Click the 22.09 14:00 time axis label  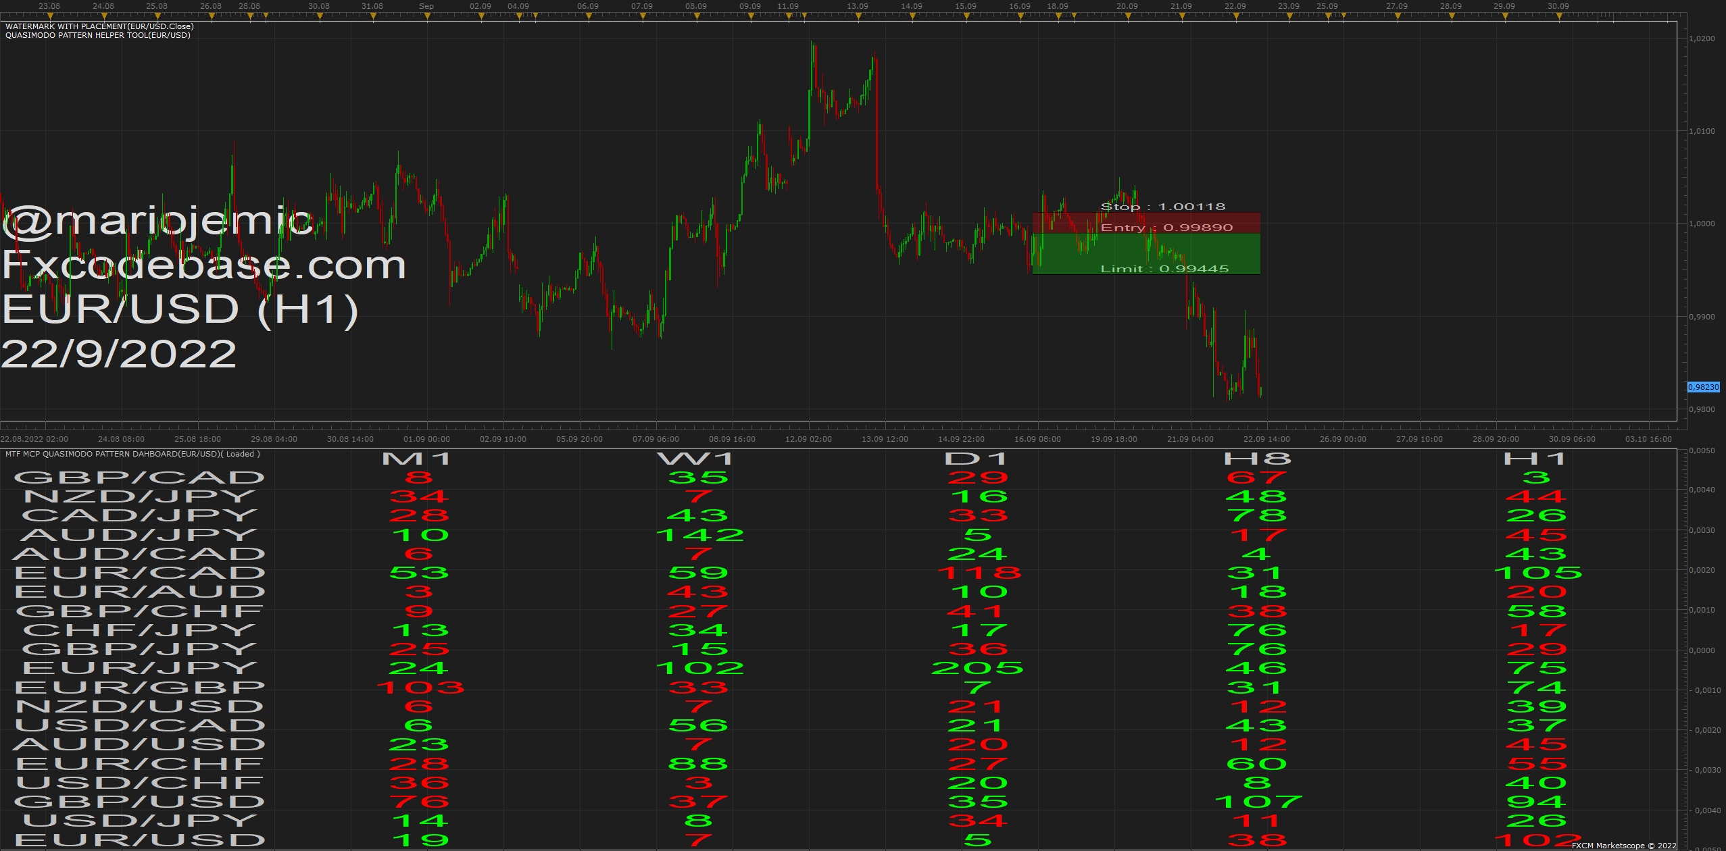(1266, 439)
